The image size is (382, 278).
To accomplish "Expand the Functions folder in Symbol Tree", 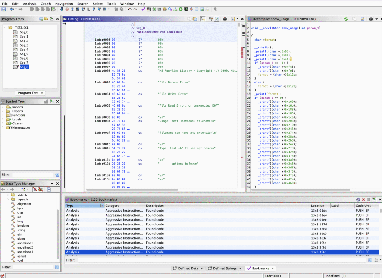I will pos(3,115).
